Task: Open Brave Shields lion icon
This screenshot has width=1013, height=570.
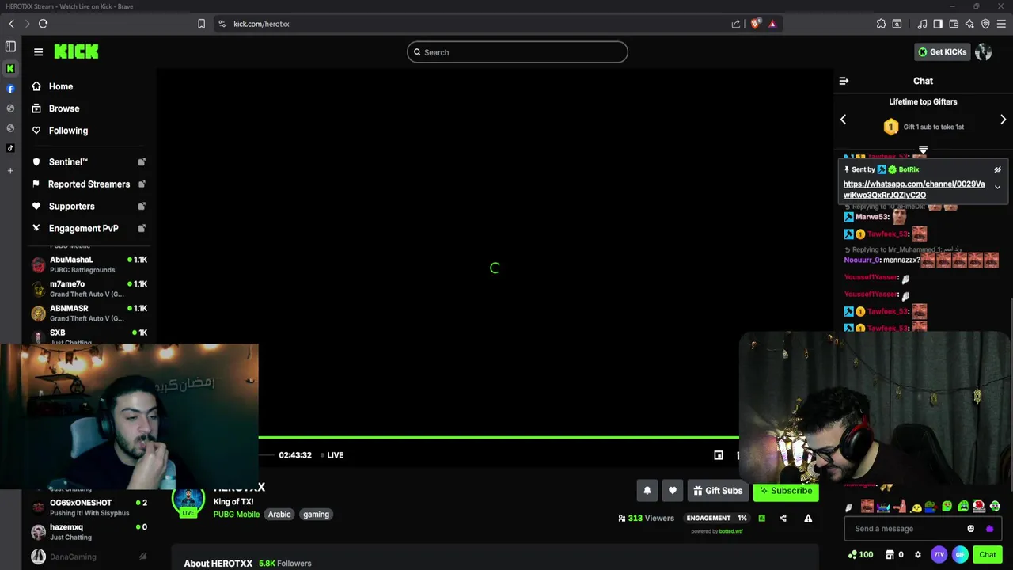Action: coord(756,24)
